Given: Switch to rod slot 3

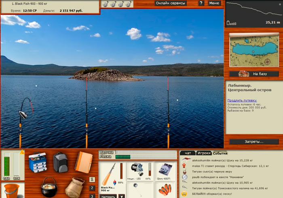Looking at the screenshot, I should (x=92, y=196).
